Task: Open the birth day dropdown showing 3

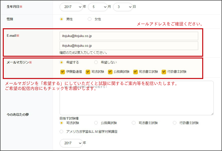Action: pyautogui.click(x=123, y=7)
